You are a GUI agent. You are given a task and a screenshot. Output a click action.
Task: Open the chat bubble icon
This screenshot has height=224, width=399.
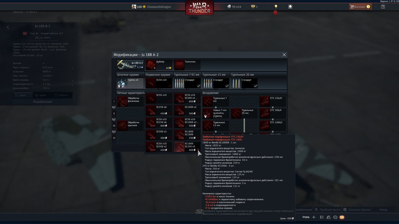tap(335, 217)
